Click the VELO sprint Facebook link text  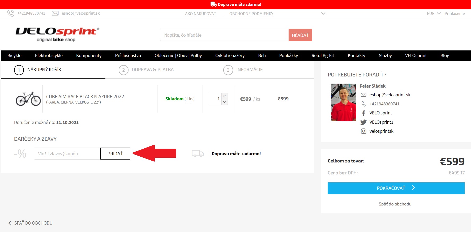tap(381, 113)
